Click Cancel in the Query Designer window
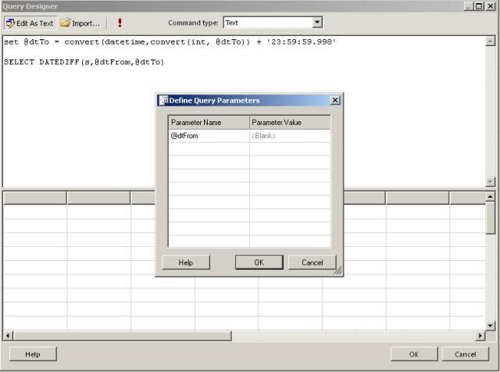 coord(466,354)
